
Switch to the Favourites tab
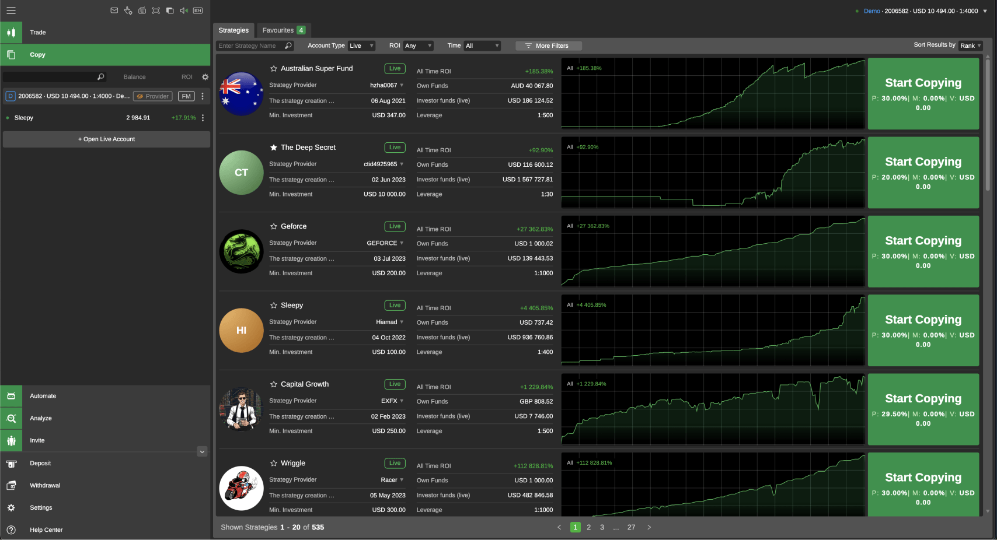279,30
